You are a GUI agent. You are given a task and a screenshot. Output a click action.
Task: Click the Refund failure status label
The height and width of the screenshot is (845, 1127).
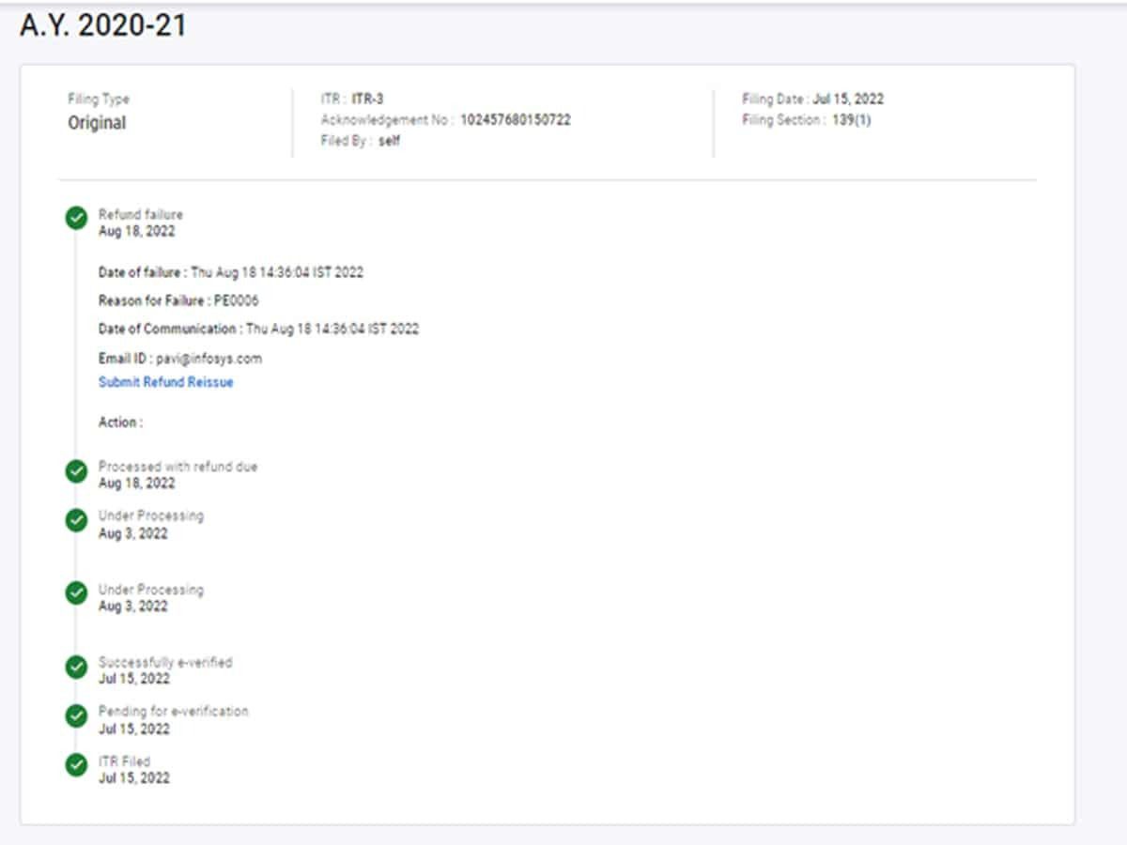coord(141,215)
